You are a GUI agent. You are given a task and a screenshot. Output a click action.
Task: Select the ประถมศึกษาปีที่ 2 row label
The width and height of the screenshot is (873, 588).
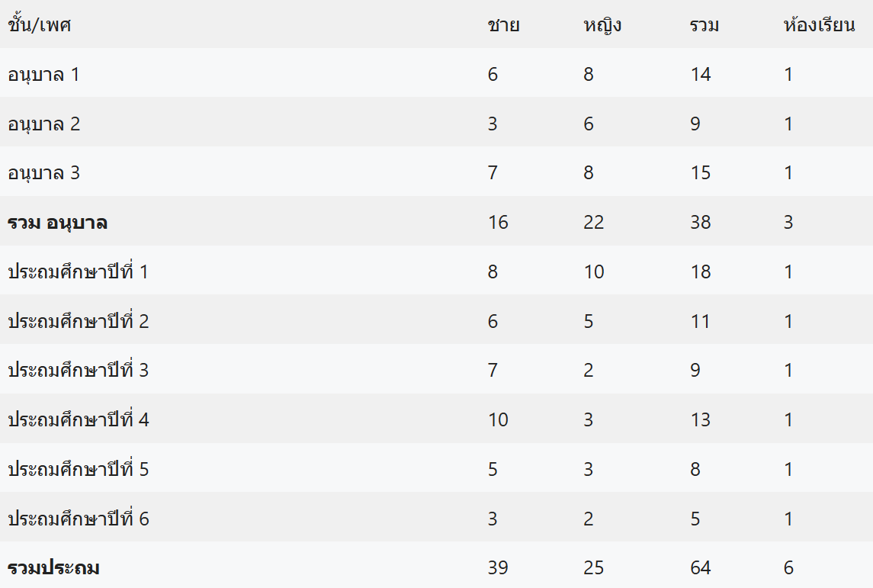78,321
